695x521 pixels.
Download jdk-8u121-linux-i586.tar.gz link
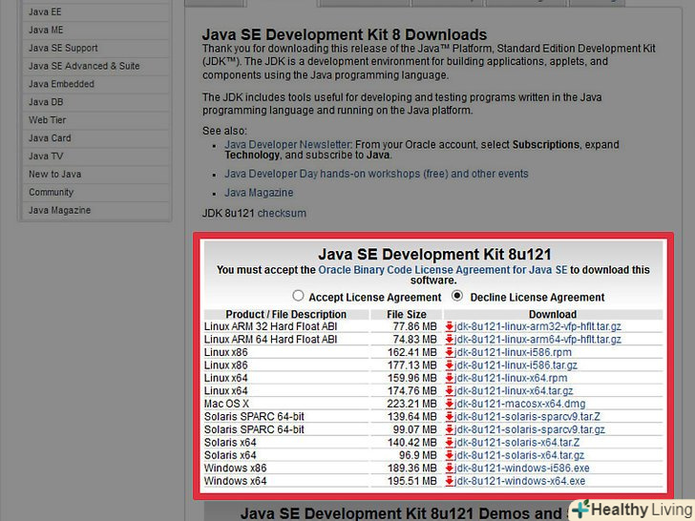coord(516,365)
